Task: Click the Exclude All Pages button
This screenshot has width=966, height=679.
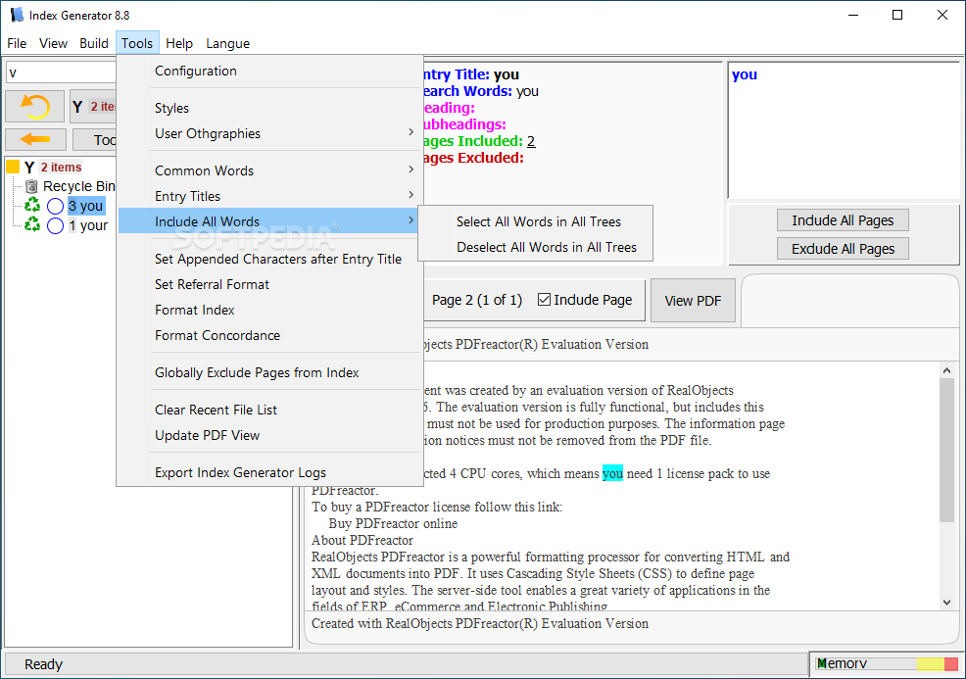Action: point(843,249)
